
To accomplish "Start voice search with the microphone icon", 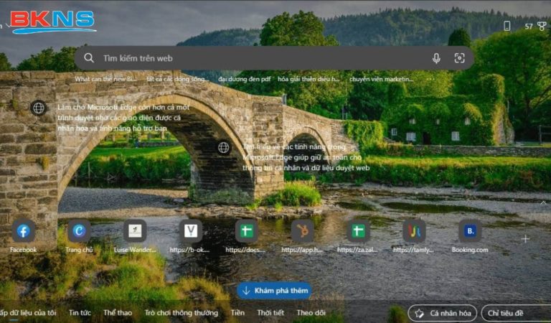I will pyautogui.click(x=436, y=58).
